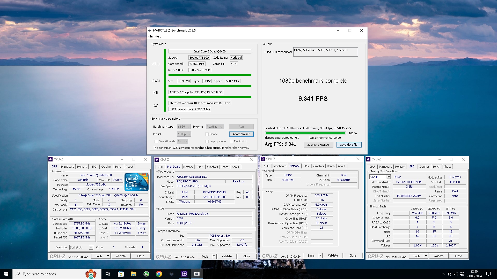The height and width of the screenshot is (279, 497).
Task: Click the SPD CPU-Z window title icon
Action: click(x=368, y=159)
